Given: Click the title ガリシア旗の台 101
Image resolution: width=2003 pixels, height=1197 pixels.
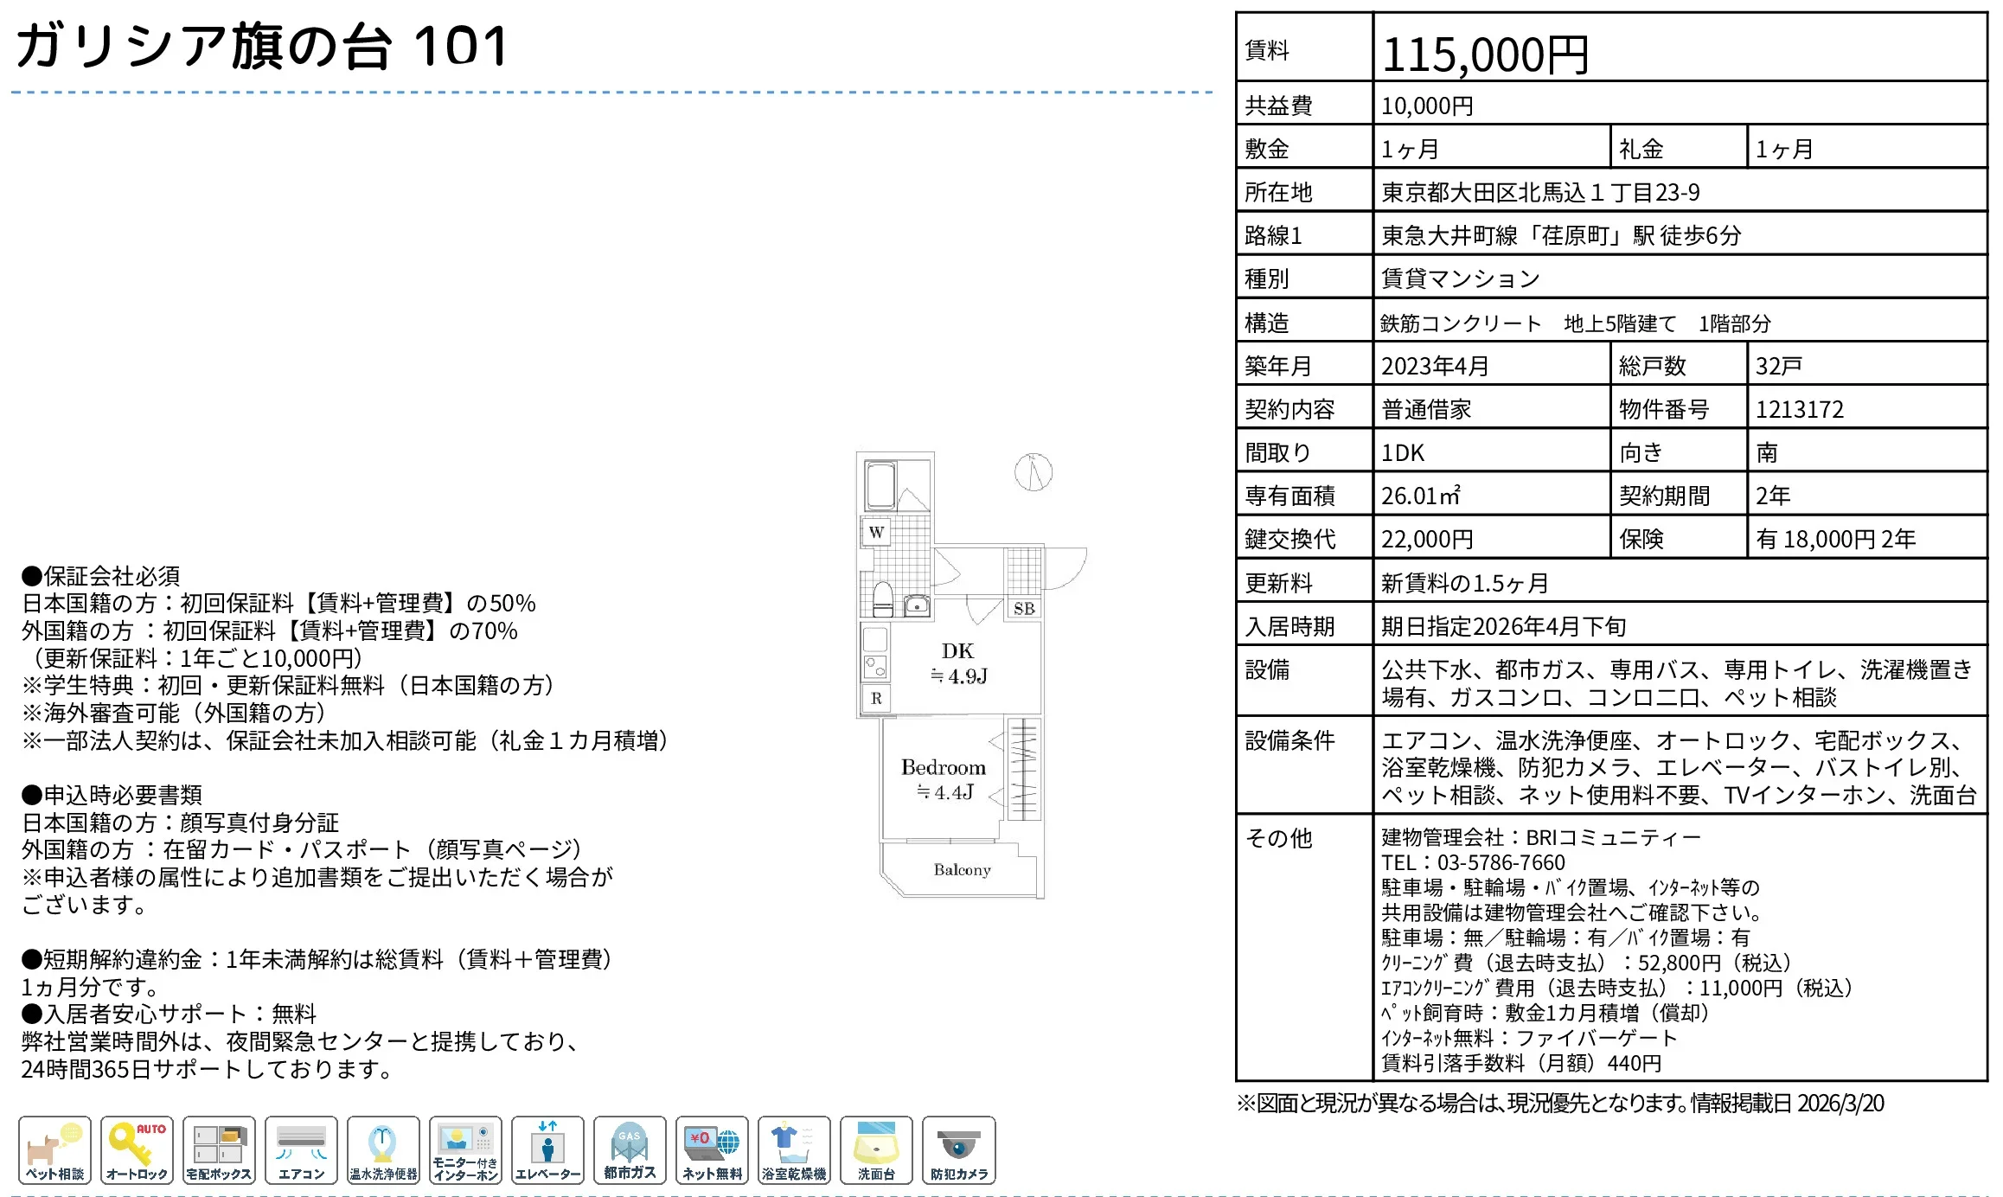Looking at the screenshot, I should [262, 47].
